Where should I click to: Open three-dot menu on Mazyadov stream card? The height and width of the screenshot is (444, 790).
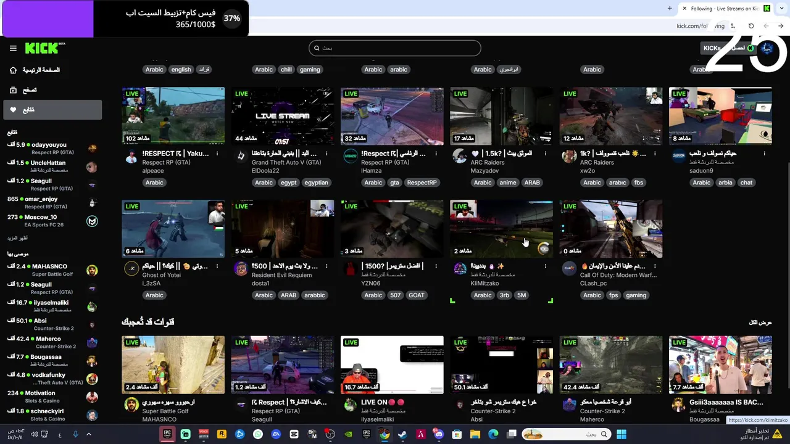point(546,154)
